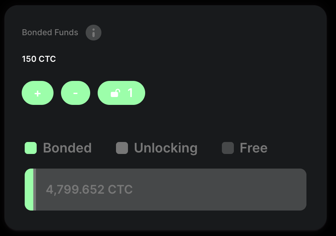Click the open padlock icon

click(115, 93)
